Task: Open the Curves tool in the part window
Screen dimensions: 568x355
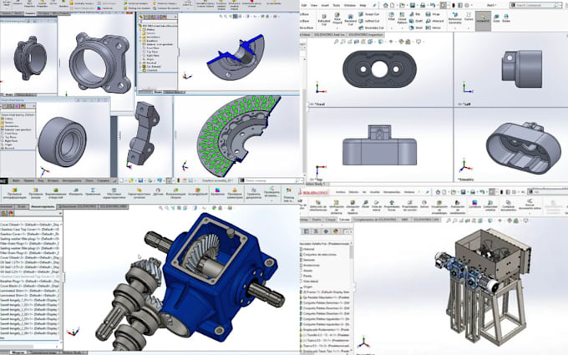Action: click(x=469, y=17)
